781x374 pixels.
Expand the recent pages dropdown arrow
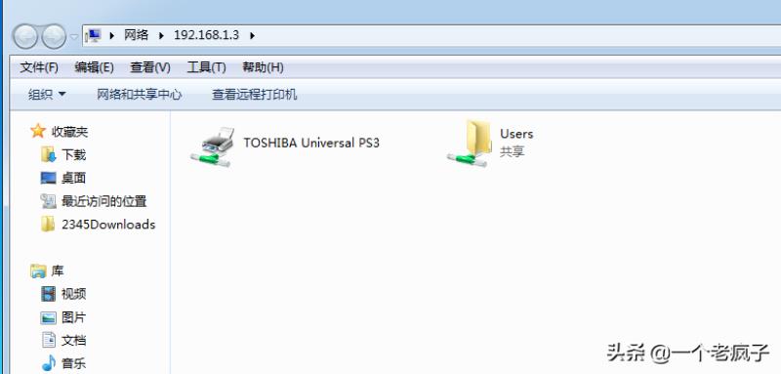[x=74, y=37]
